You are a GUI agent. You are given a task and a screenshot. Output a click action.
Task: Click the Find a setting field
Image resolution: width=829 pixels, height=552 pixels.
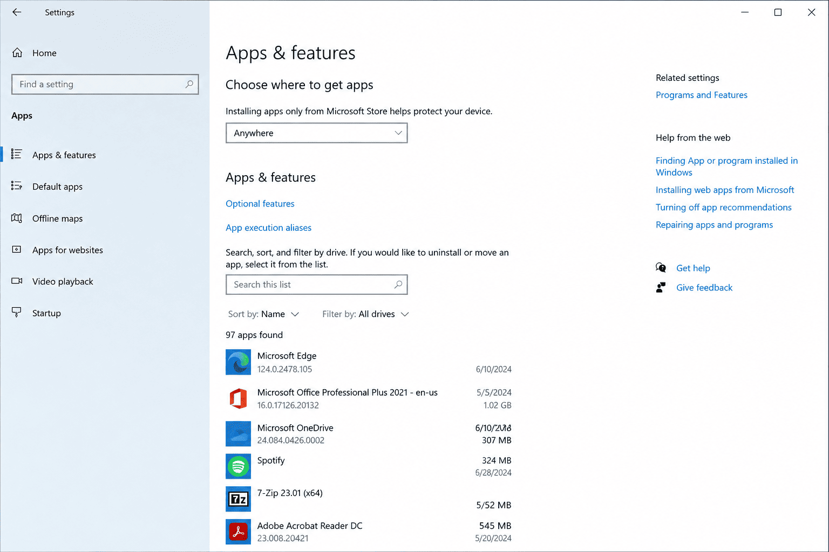tap(105, 84)
